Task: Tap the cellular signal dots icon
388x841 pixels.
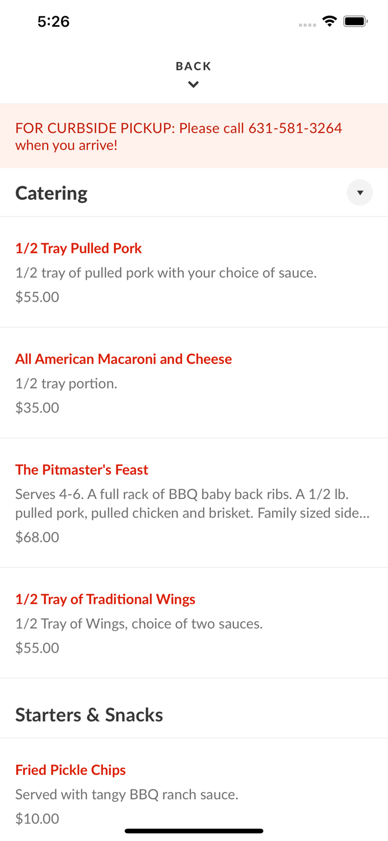Action: [307, 23]
